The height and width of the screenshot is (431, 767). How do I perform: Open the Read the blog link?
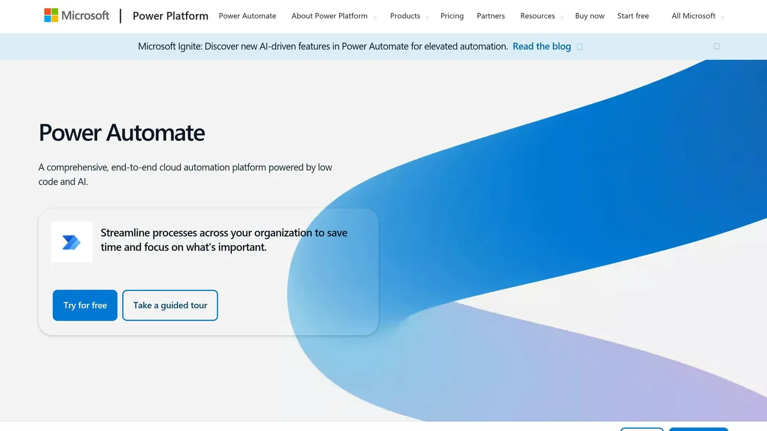point(542,47)
